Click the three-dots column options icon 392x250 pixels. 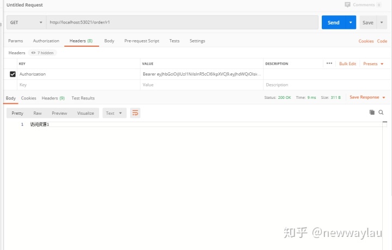329,64
